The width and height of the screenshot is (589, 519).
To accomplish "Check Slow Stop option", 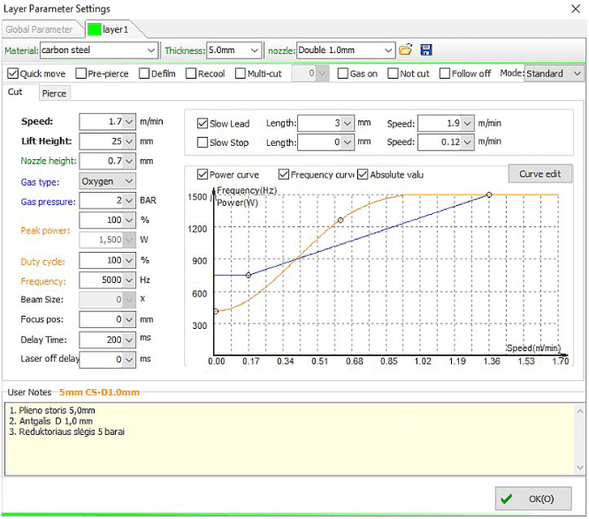I will [x=203, y=142].
